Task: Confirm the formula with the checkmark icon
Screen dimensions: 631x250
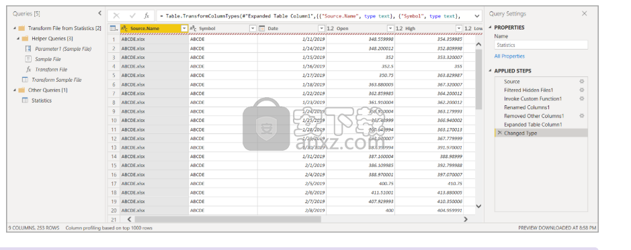Action: click(x=132, y=15)
